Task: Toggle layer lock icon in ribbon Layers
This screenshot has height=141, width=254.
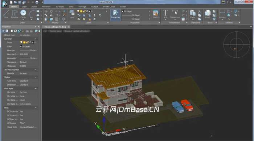Action: [84, 11]
